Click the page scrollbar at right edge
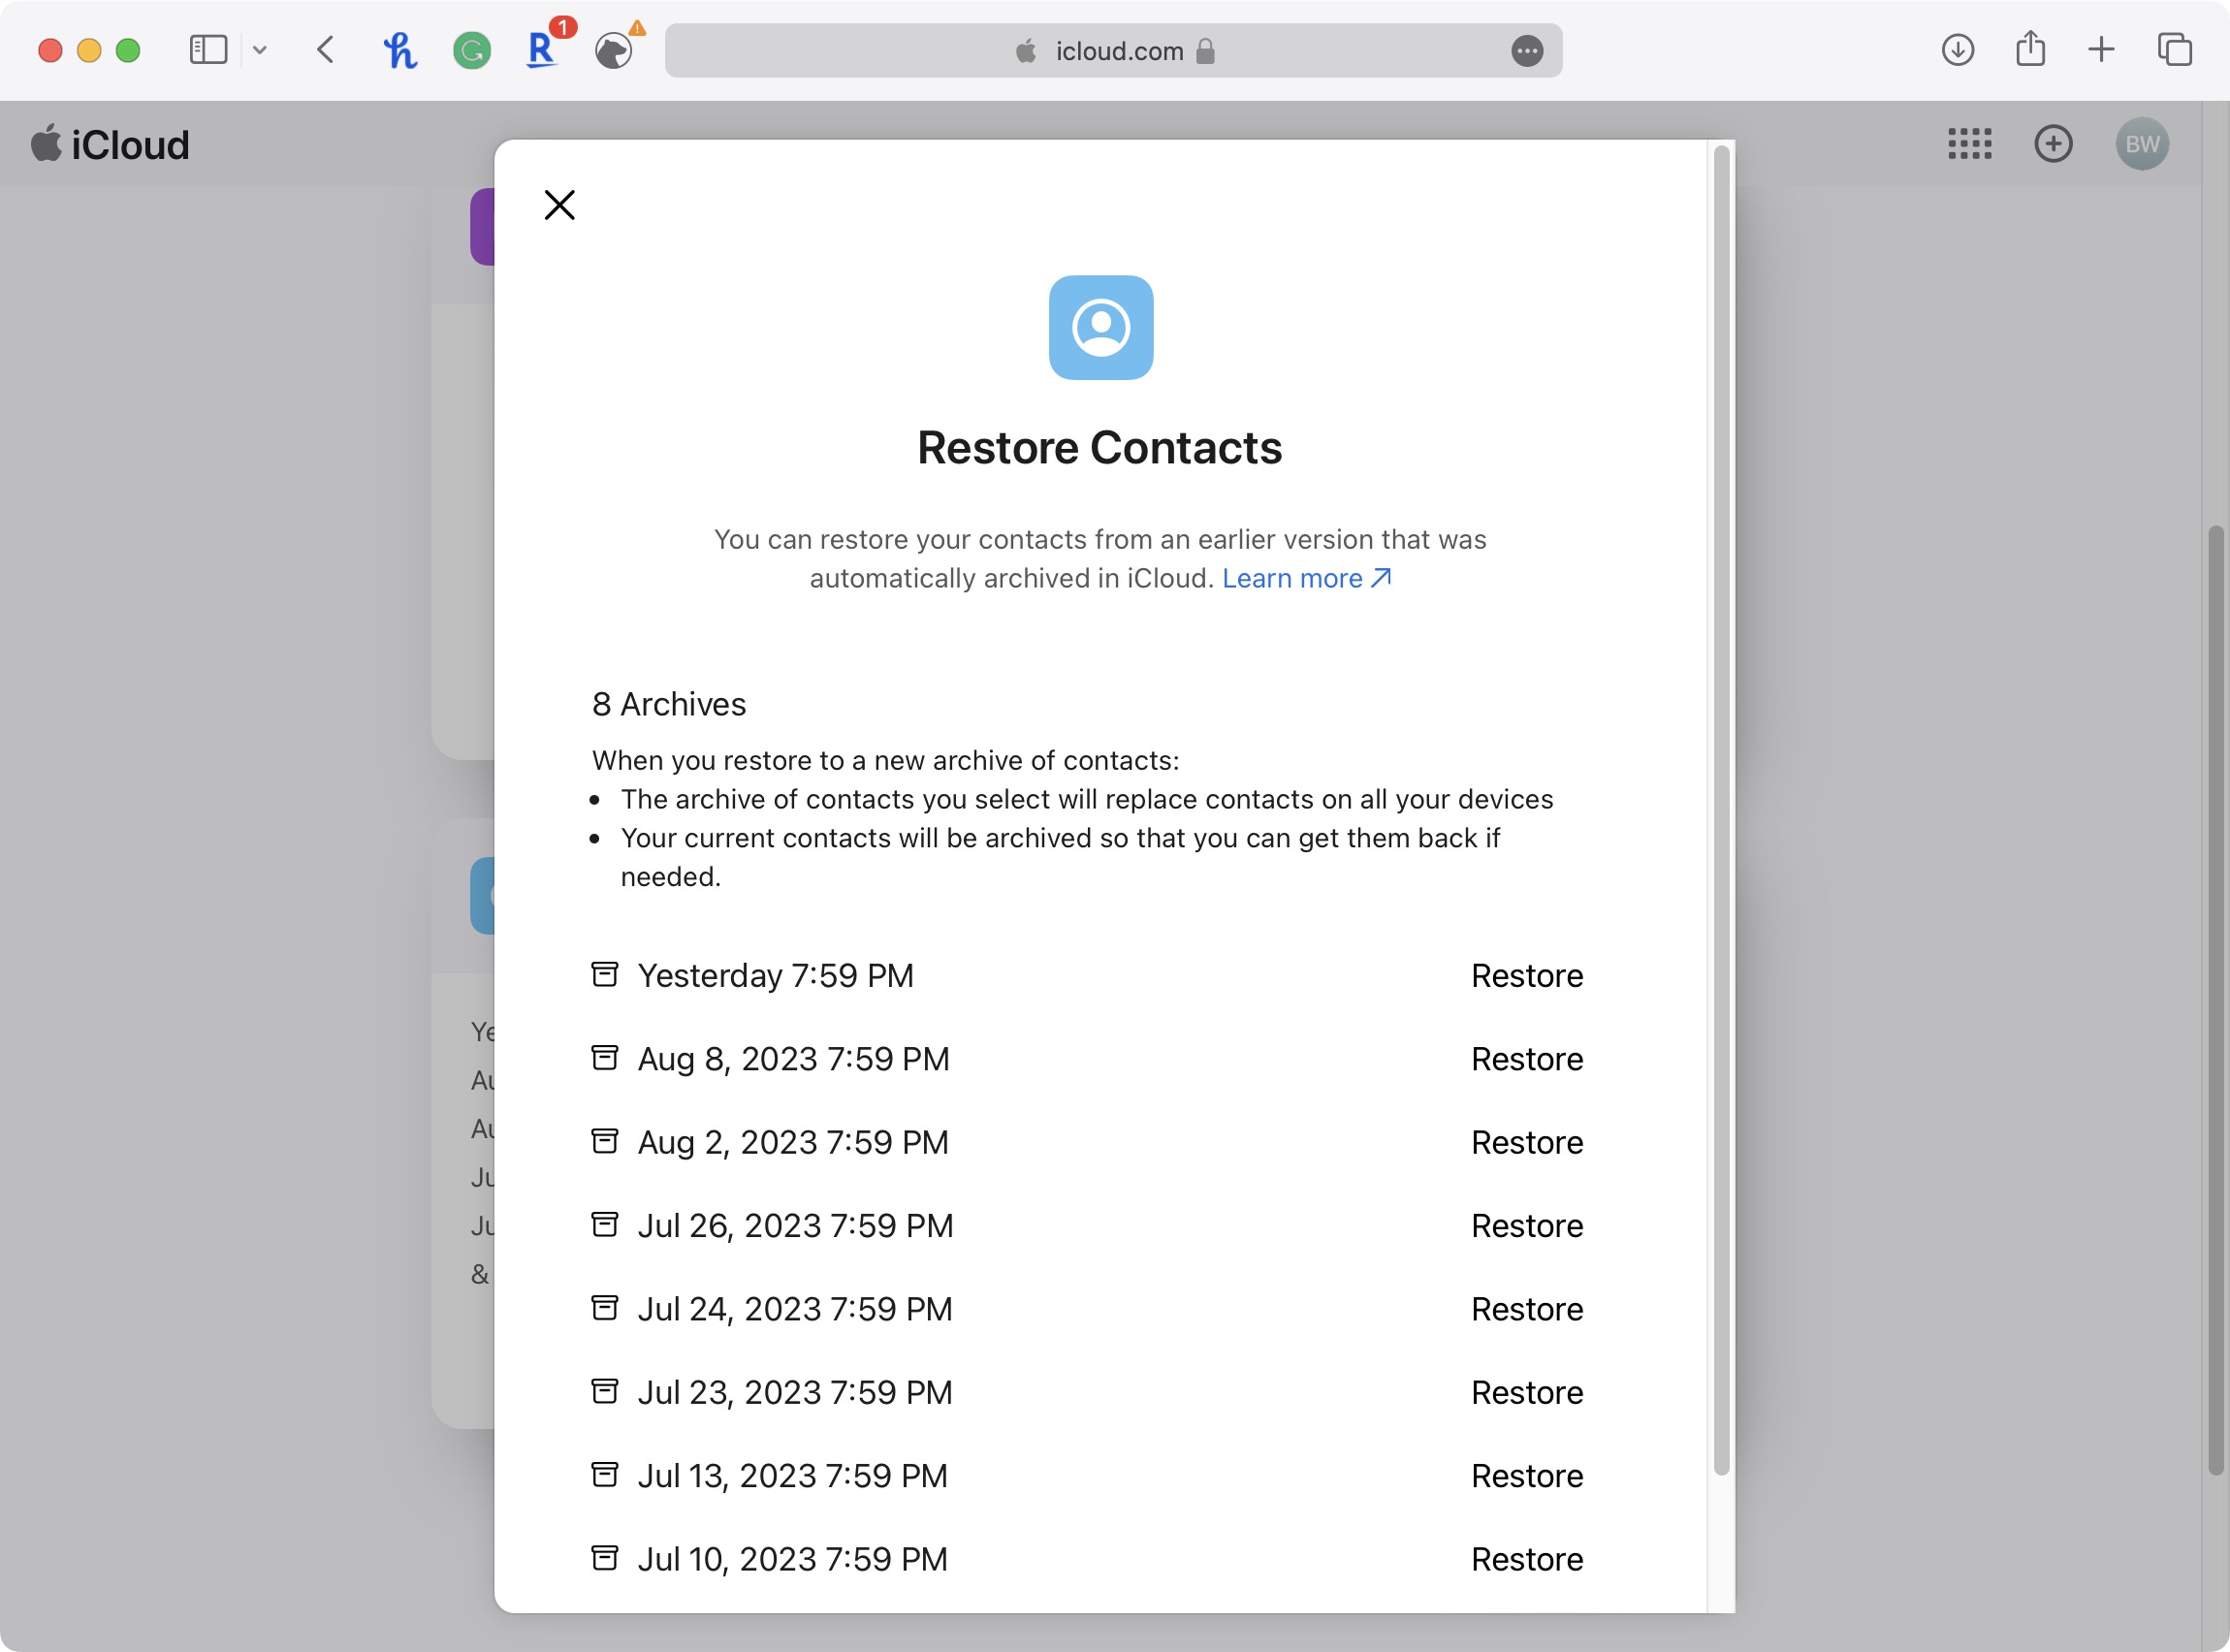The width and height of the screenshot is (2230, 1652). [2216, 1000]
